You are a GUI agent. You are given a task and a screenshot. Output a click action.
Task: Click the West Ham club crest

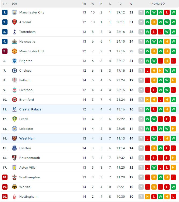click(x=14, y=138)
